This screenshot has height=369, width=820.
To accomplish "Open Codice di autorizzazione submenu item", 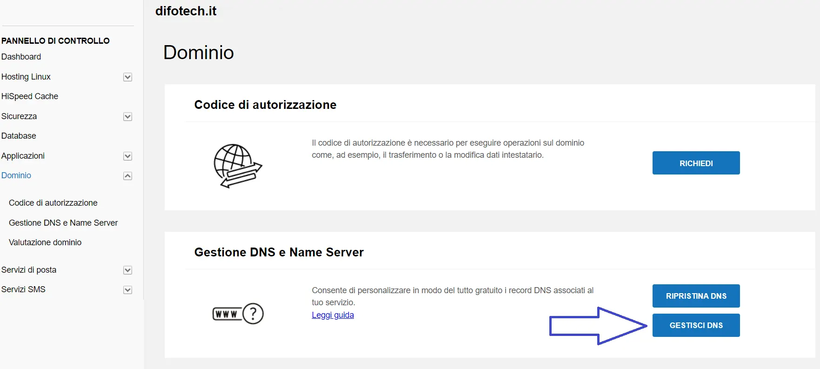I will coord(53,203).
